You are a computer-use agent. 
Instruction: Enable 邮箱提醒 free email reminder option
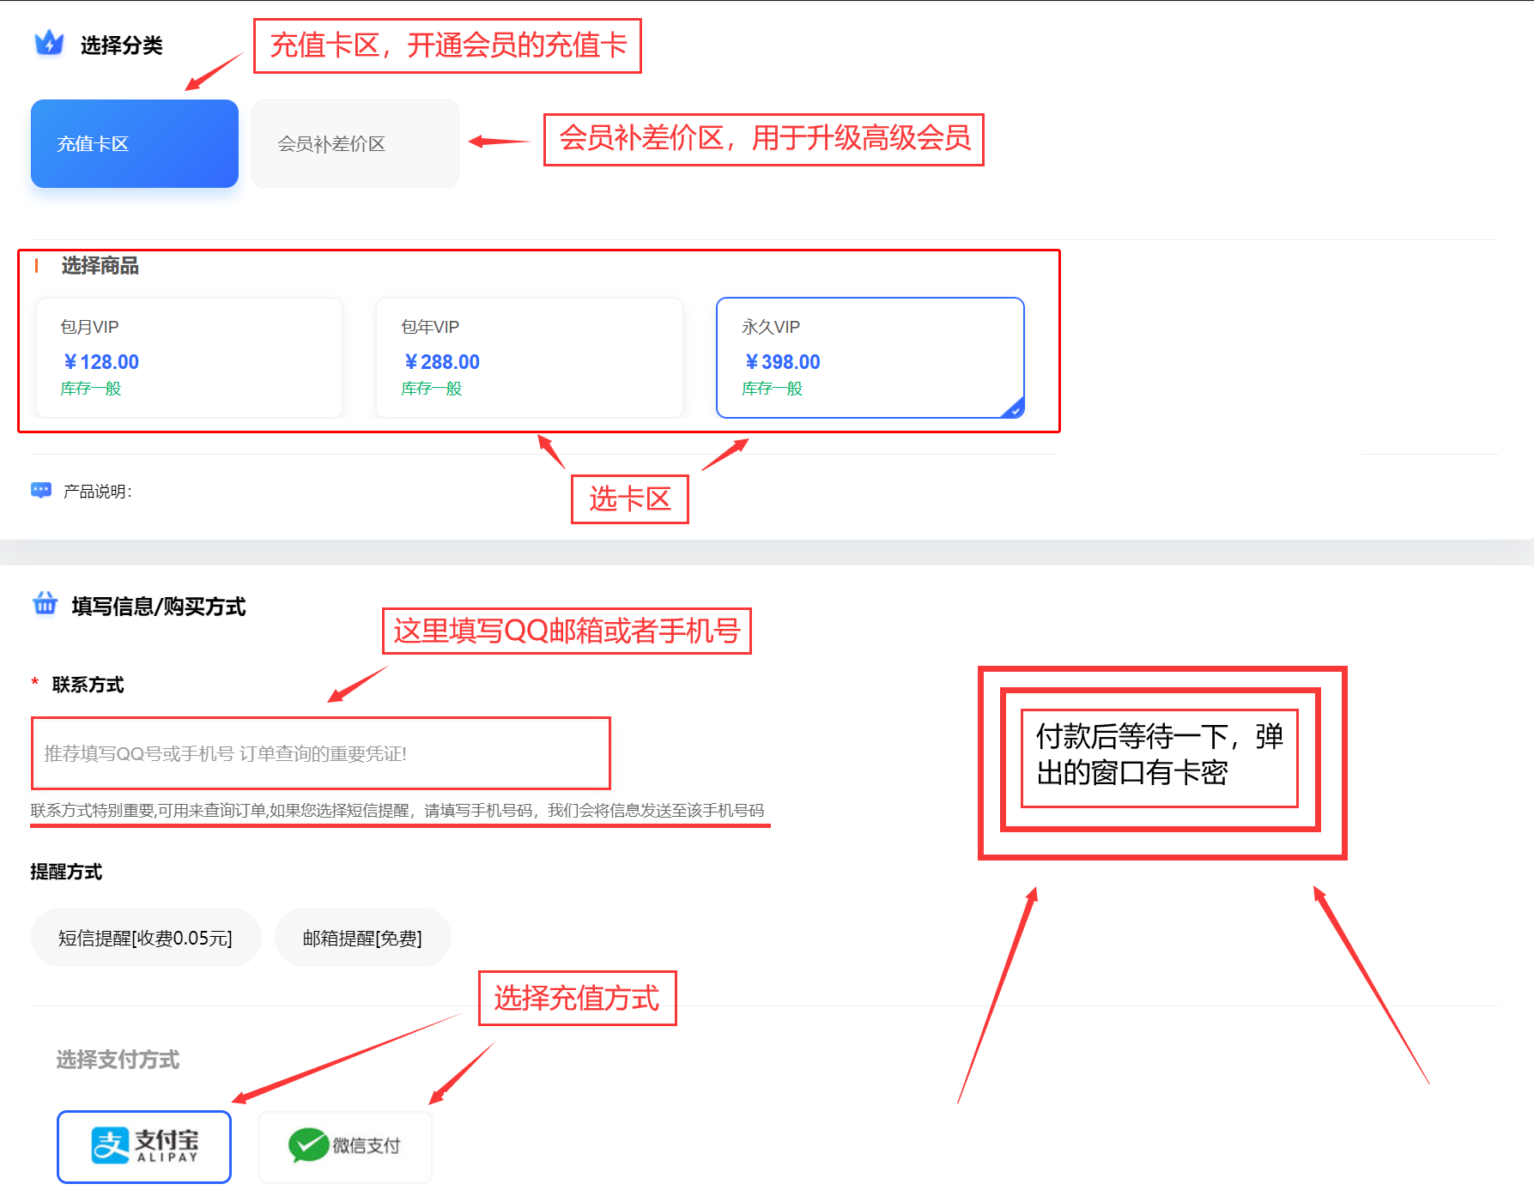[362, 938]
